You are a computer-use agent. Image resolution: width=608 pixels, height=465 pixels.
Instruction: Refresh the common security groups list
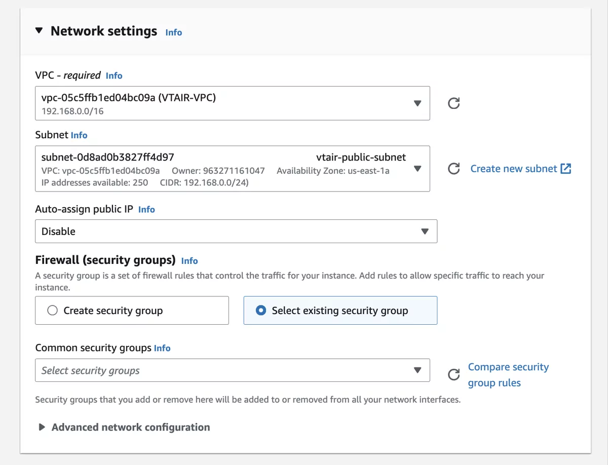[x=453, y=370]
